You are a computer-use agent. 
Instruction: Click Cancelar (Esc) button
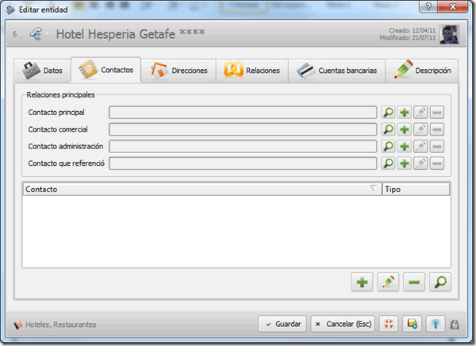click(x=343, y=324)
